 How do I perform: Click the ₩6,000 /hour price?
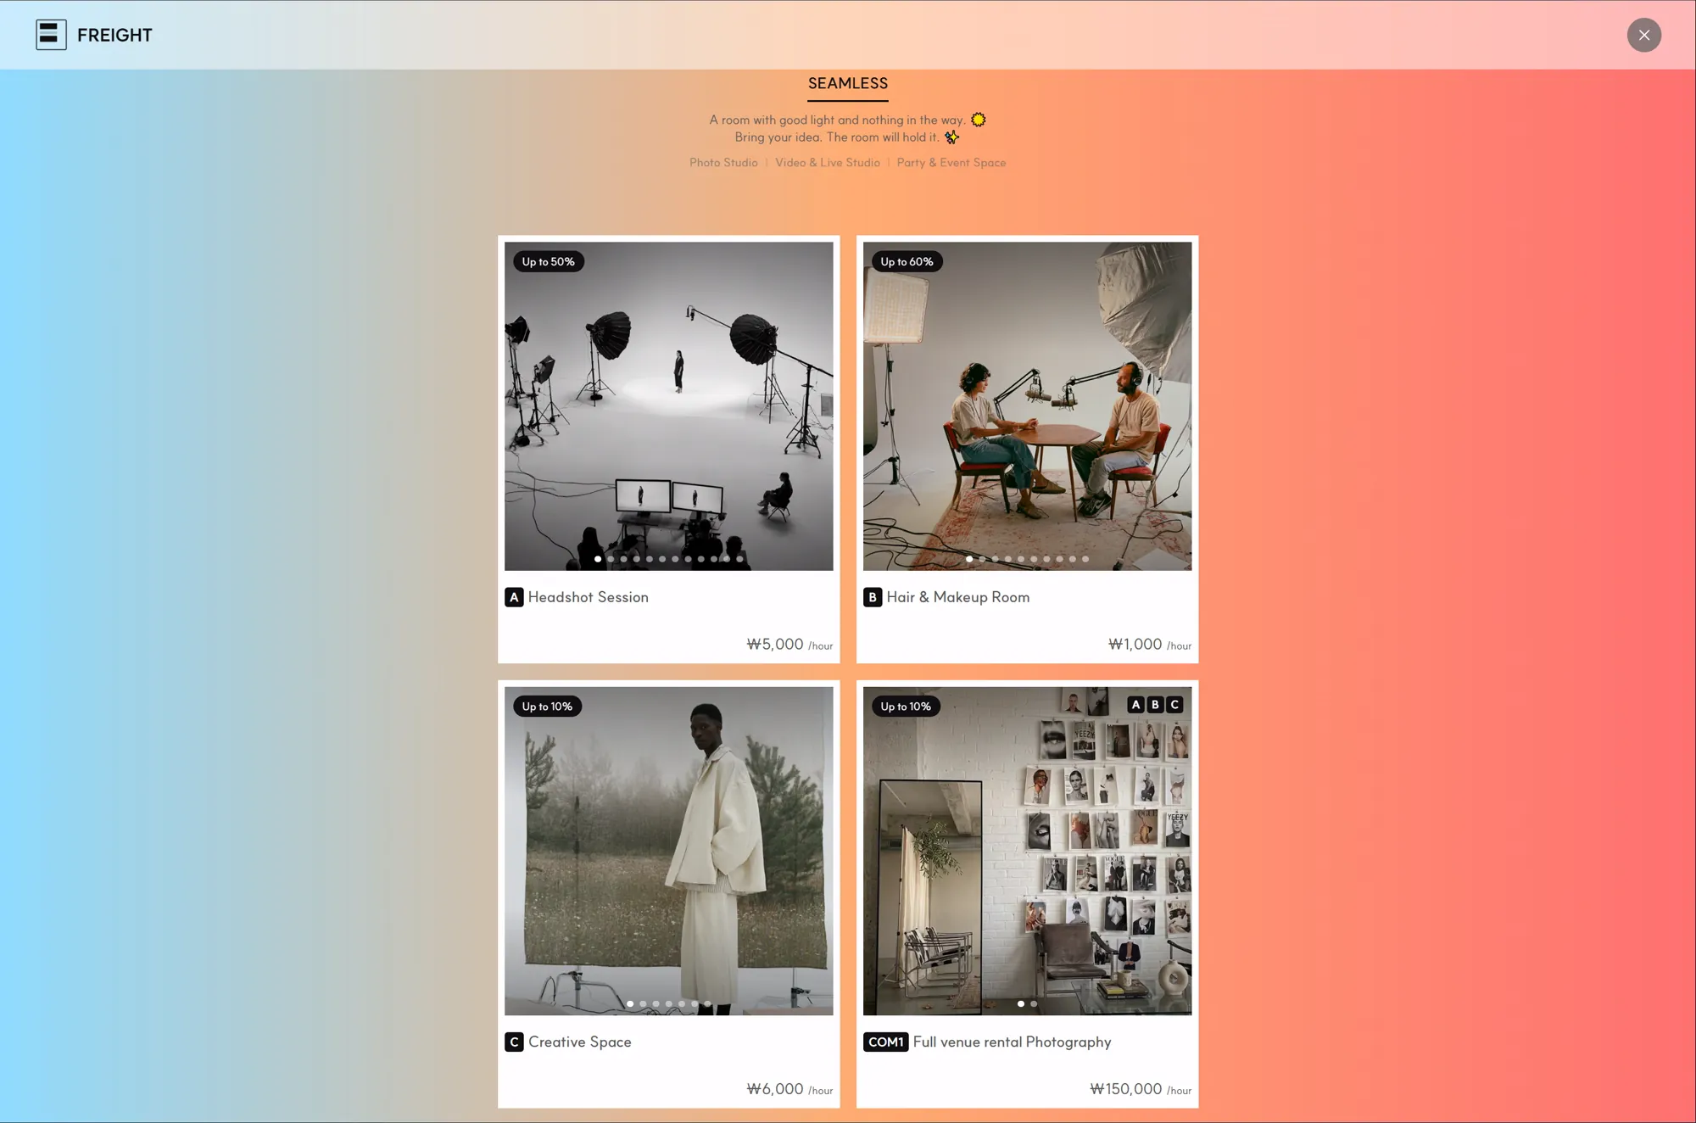789,1089
